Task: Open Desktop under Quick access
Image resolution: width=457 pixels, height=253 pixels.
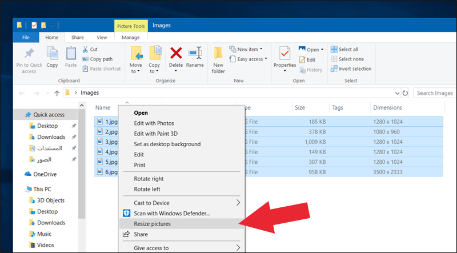Action: [47, 126]
